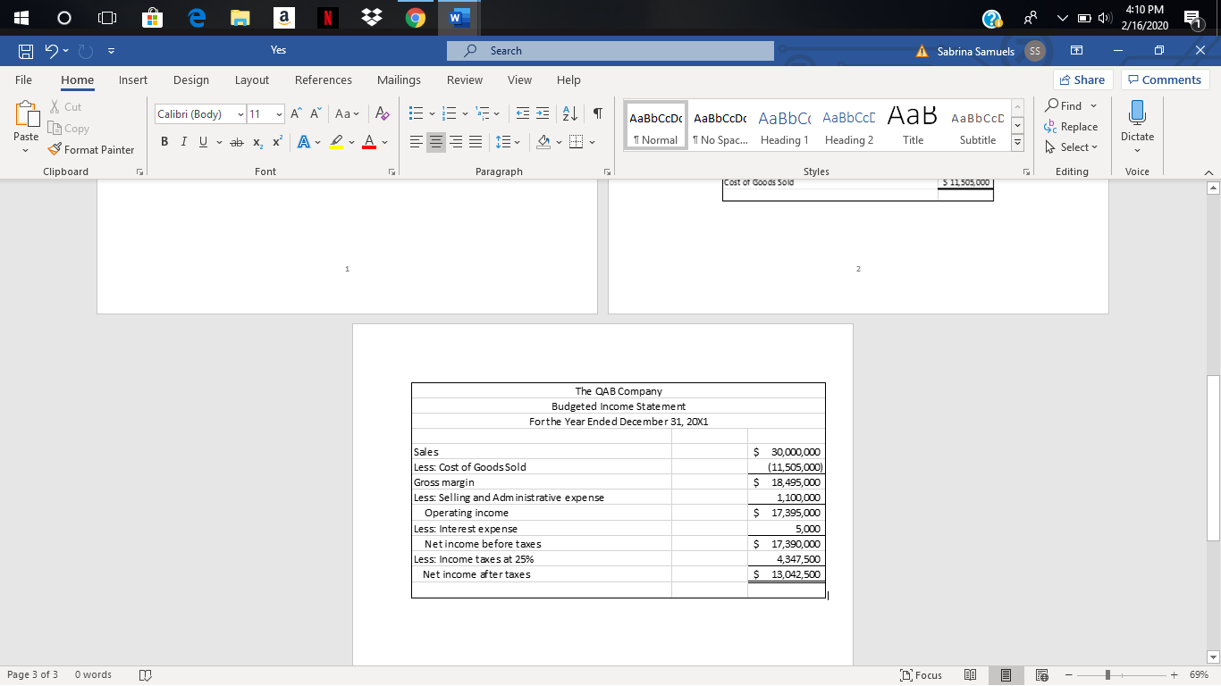This screenshot has height=686, width=1221.
Task: Undo the last action
Action: (x=53, y=51)
